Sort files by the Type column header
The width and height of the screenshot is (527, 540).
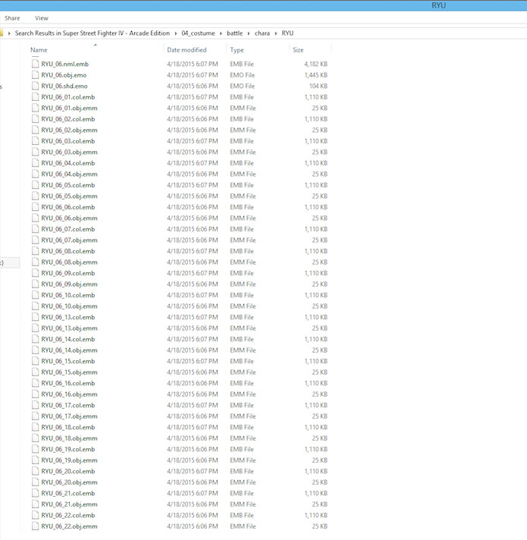click(x=237, y=50)
